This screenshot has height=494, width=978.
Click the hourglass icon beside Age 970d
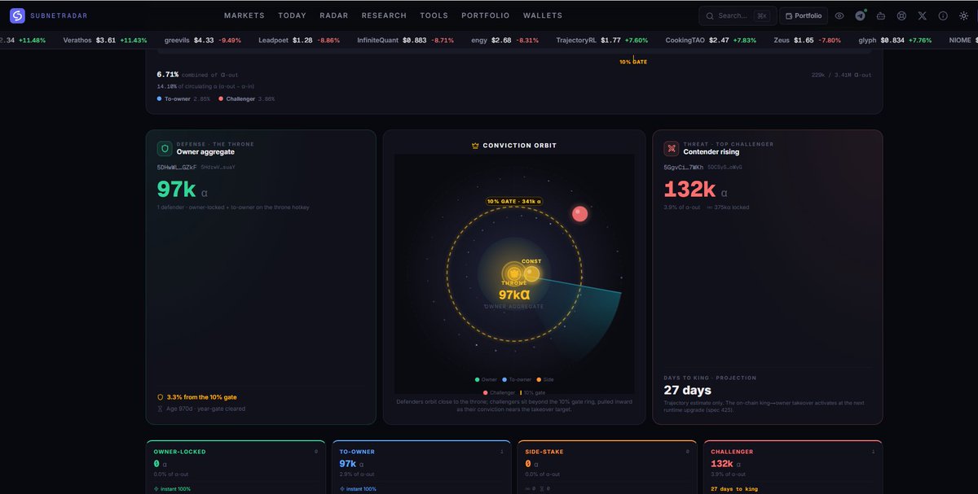tap(161, 409)
